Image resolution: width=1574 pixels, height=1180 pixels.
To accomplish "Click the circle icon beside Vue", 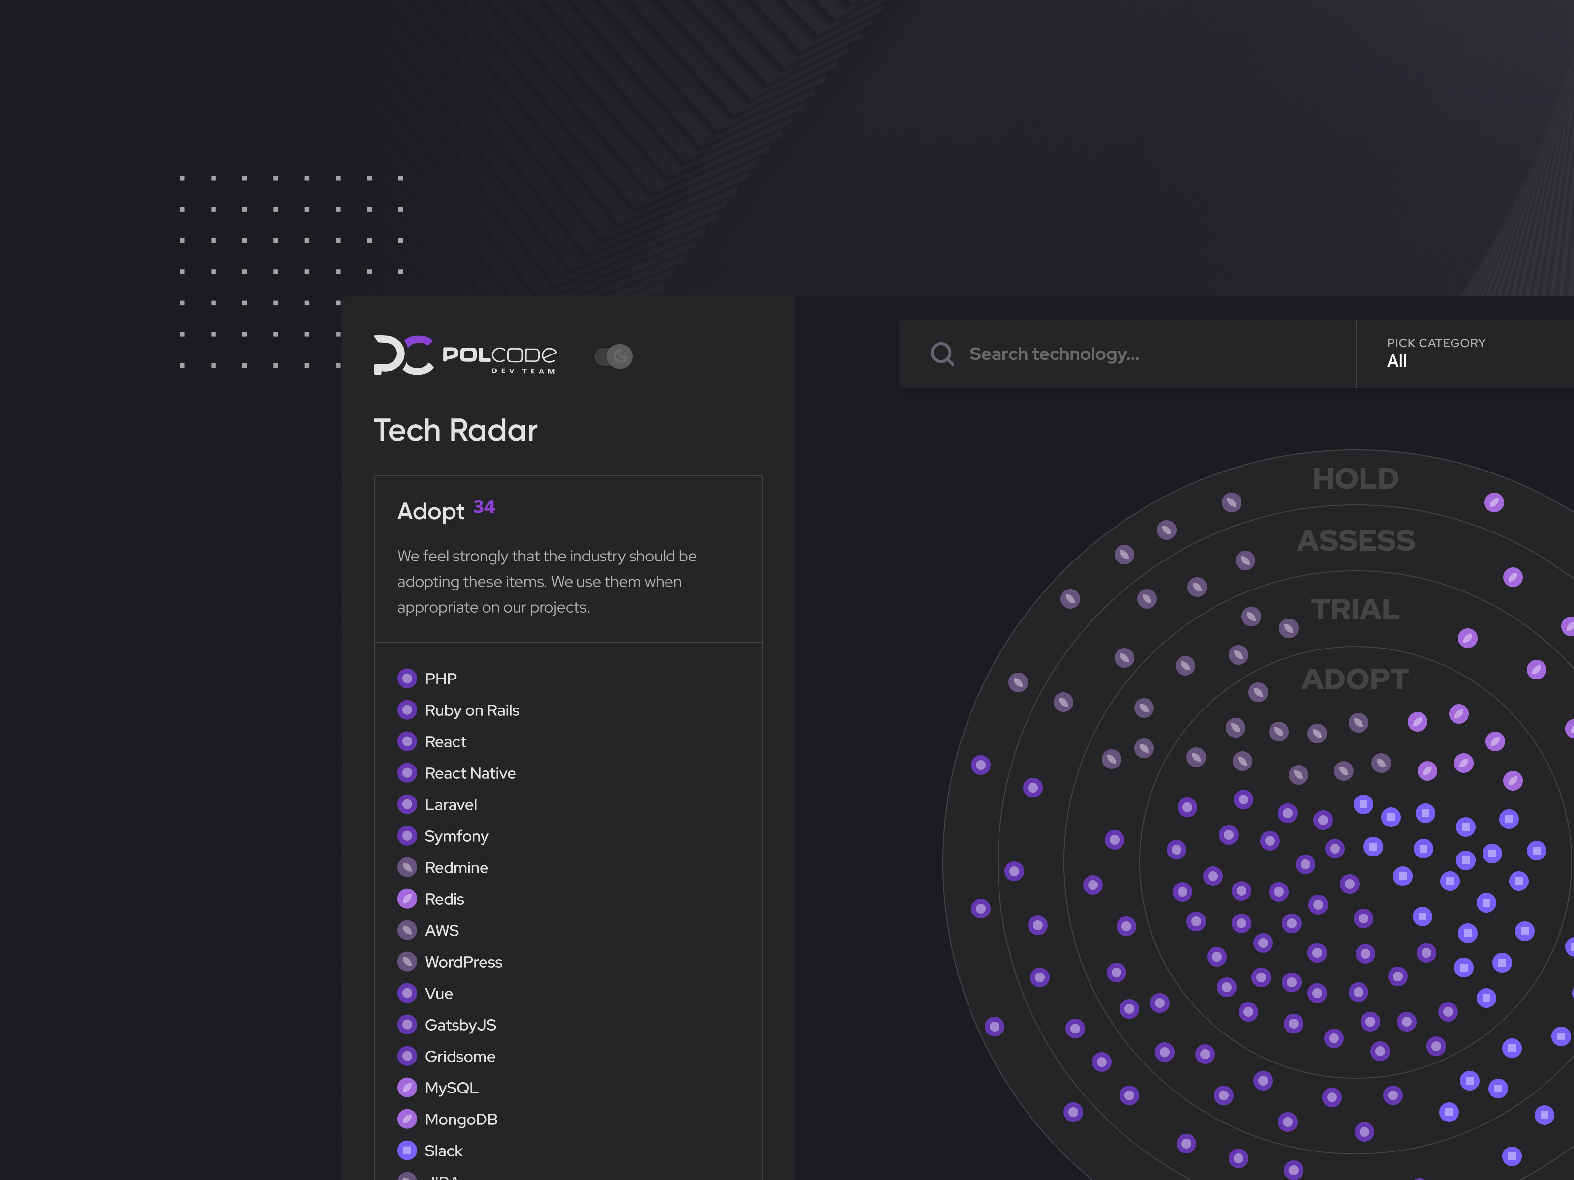I will click(407, 993).
